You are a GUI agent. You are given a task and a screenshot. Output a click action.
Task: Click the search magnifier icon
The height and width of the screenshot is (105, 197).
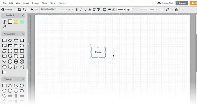[25, 9]
